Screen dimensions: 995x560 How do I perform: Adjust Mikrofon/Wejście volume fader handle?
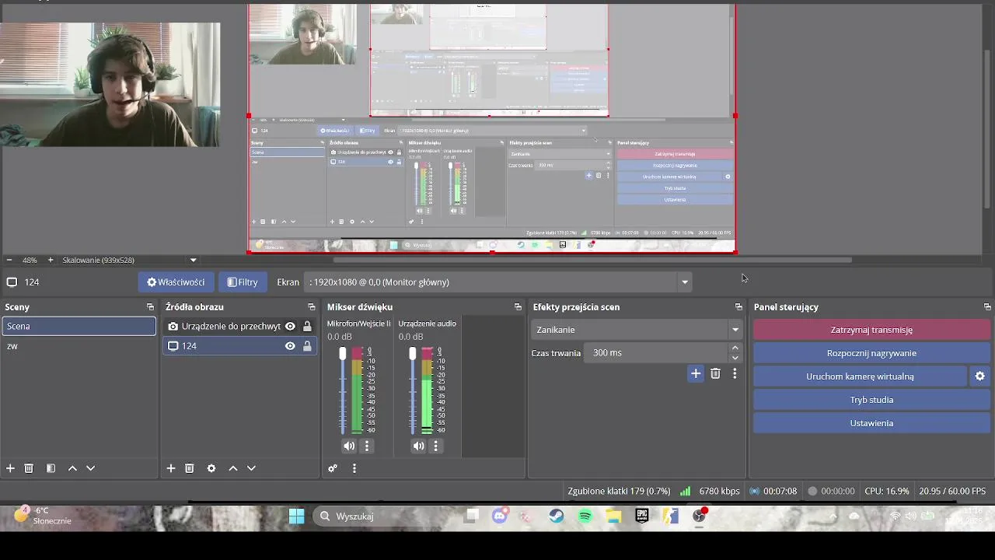coord(343,354)
